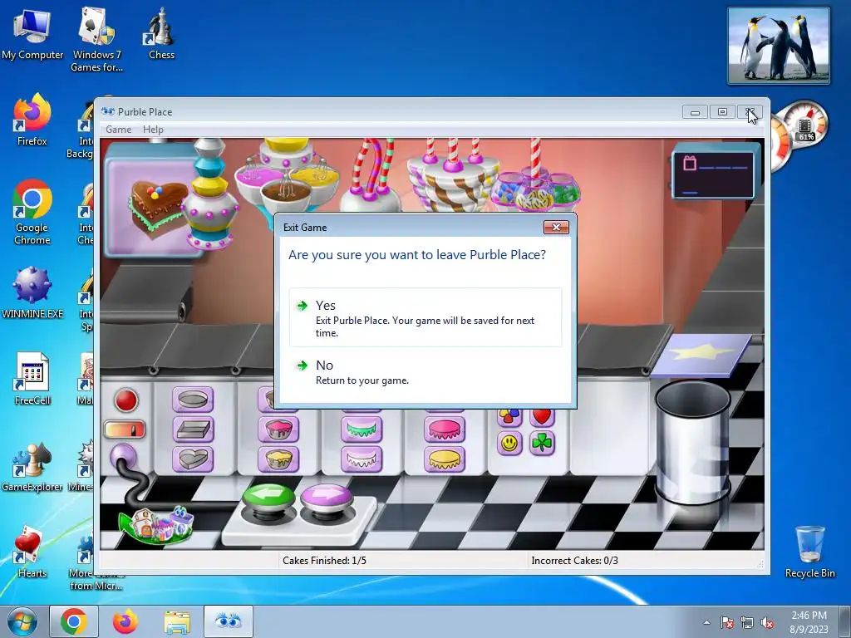Toggle the orange lever switch
The height and width of the screenshot is (638, 851).
(x=125, y=429)
